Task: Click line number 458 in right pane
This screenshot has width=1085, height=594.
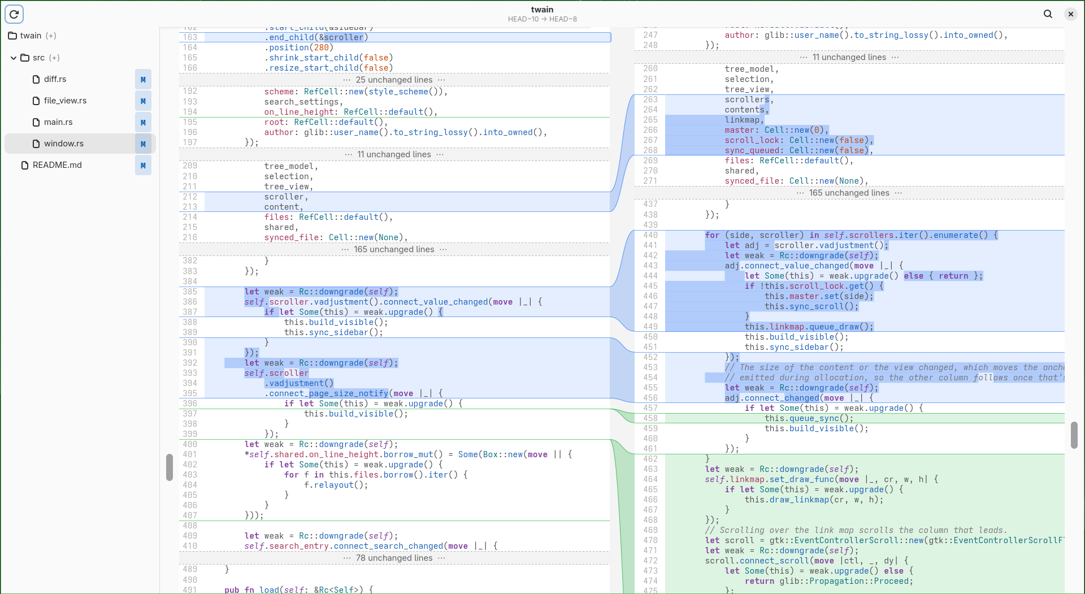Action: coord(650,418)
